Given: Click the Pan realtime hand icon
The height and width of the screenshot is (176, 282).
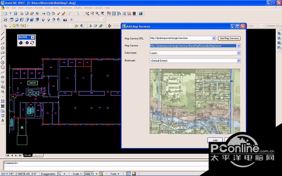Looking at the screenshot, I should [x=87, y=13].
